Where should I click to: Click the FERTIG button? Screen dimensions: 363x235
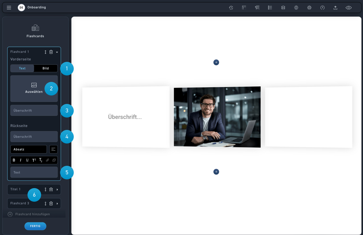coord(35,226)
